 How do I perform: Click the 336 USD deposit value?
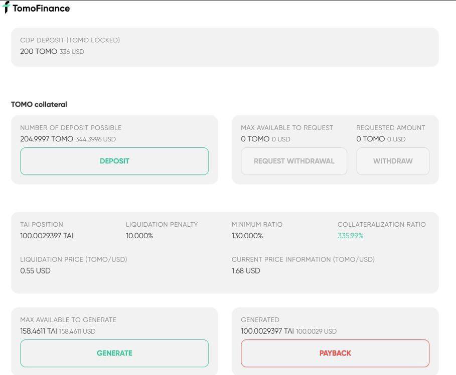[72, 52]
